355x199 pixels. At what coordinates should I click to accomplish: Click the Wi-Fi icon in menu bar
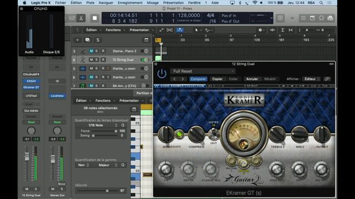255,3
